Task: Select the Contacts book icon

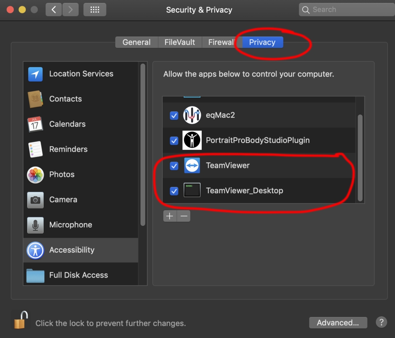Action: [x=35, y=99]
